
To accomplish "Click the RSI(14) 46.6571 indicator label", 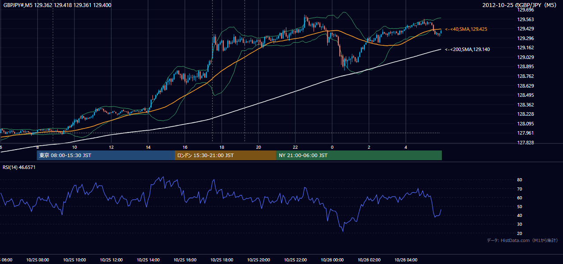I will click(19, 167).
